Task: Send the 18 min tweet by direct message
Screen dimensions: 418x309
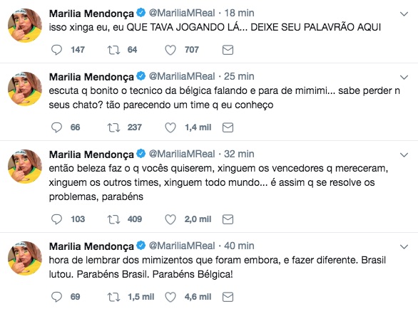Action: (x=228, y=50)
